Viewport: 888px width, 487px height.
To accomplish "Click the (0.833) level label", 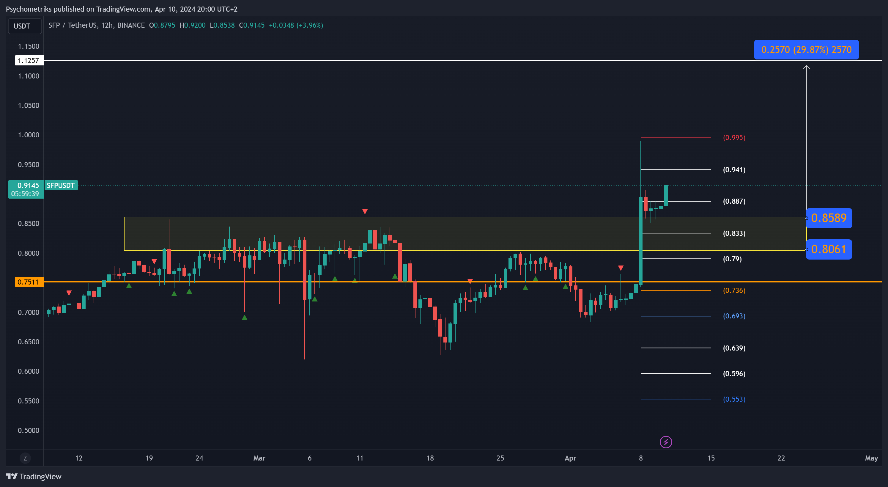I will pos(734,233).
